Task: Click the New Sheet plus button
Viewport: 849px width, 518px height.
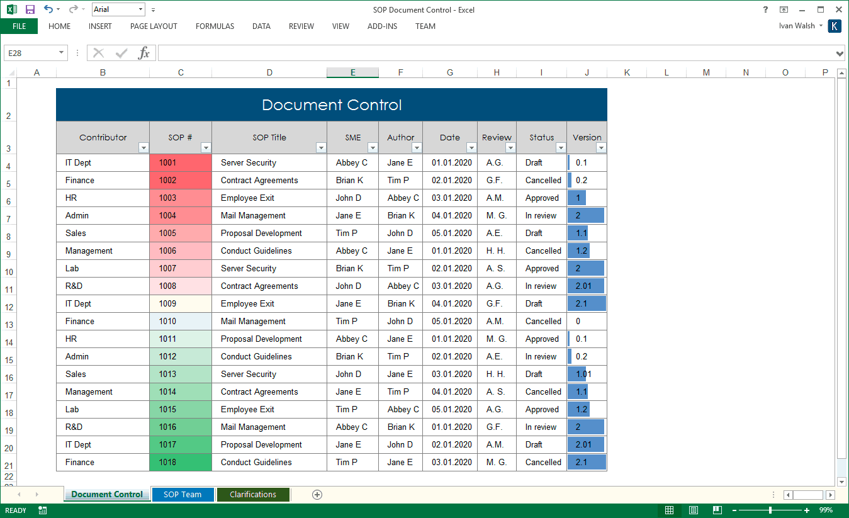Action: (317, 495)
